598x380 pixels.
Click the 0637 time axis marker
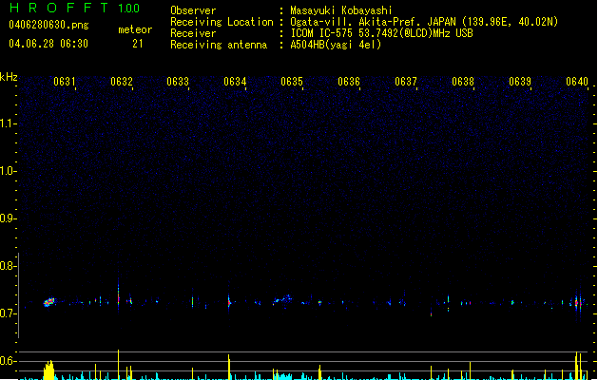click(406, 82)
